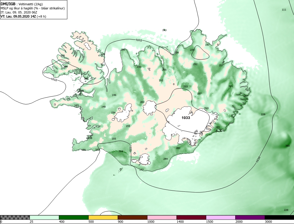Click the 147 value in the northeast

tap(207, 45)
